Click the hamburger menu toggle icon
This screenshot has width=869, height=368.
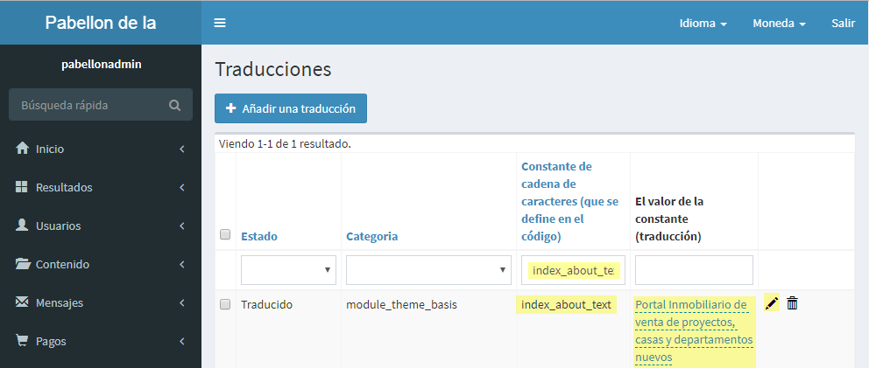tap(220, 23)
